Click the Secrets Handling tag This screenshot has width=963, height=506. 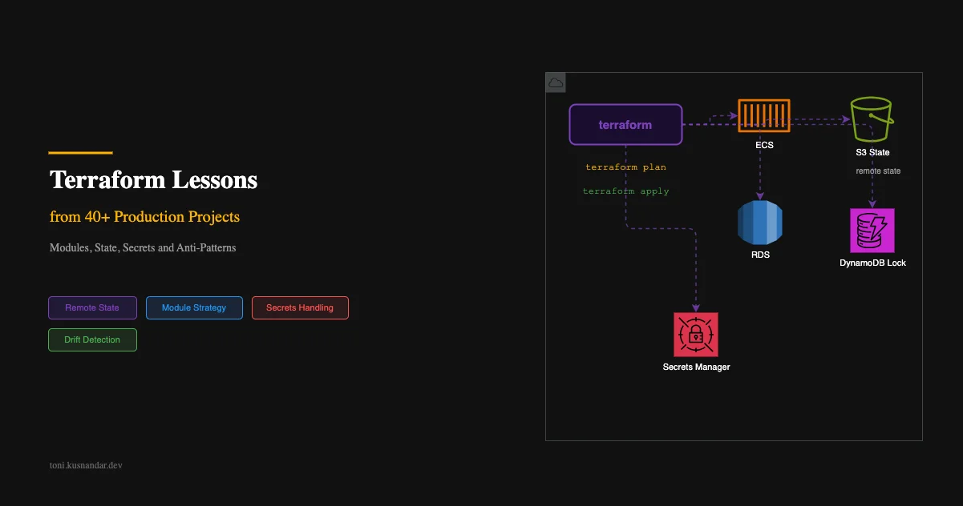pos(300,307)
